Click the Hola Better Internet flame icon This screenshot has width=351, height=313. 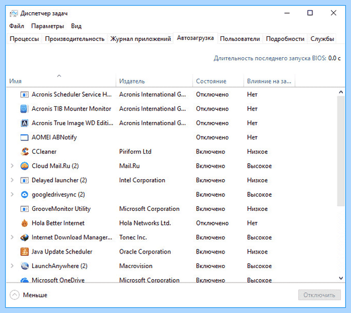coord(25,223)
